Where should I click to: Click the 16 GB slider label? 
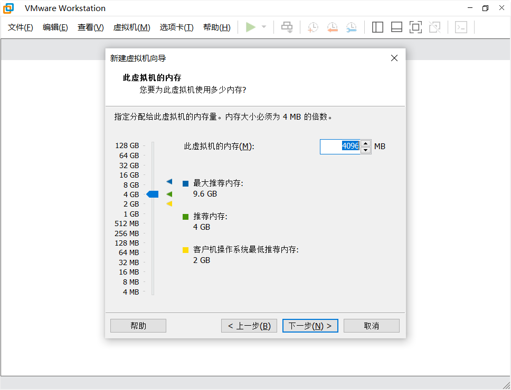point(129,175)
